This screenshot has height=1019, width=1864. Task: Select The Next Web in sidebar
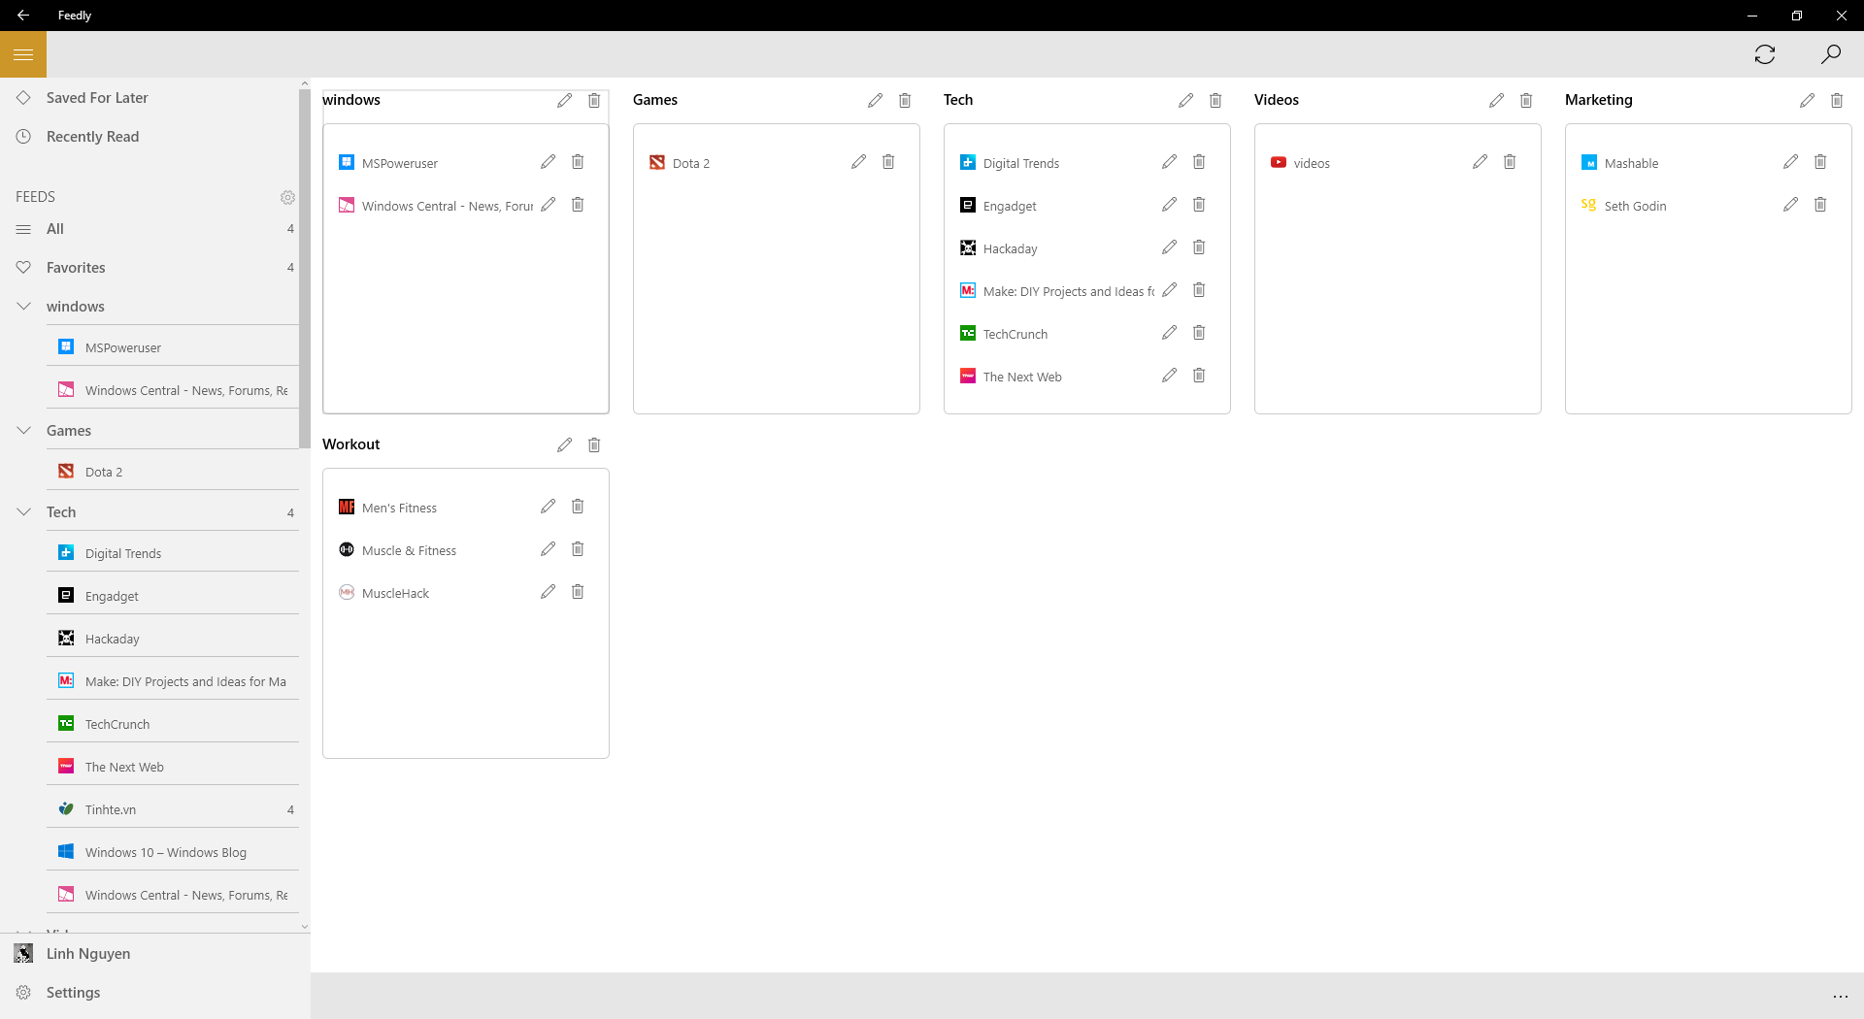[173, 767]
